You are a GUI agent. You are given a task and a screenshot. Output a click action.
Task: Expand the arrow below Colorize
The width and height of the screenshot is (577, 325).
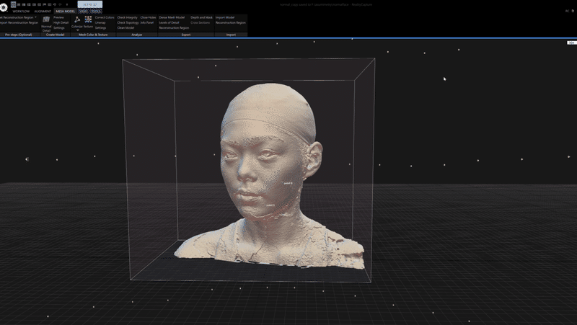[x=78, y=30]
